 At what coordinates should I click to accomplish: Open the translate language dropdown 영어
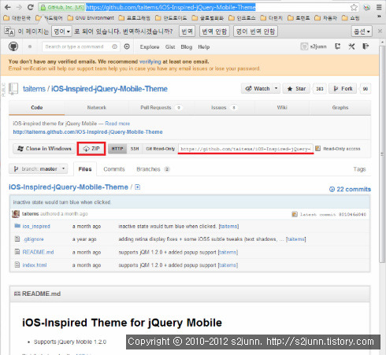pos(61,31)
